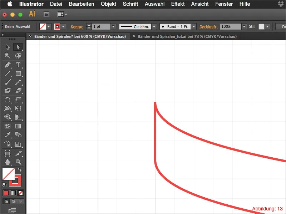Swap fill and stroke colors
The height and width of the screenshot is (214, 286).
(x=20, y=170)
